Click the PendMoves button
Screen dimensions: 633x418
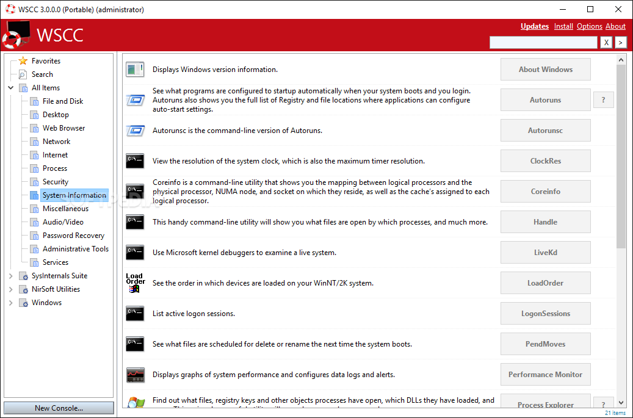[x=545, y=344]
